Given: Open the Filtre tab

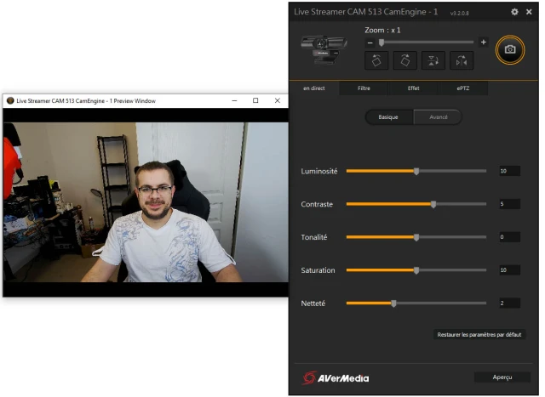Looking at the screenshot, I should pyautogui.click(x=364, y=88).
